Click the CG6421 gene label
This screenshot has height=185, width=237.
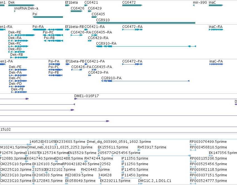[x=91, y=3]
